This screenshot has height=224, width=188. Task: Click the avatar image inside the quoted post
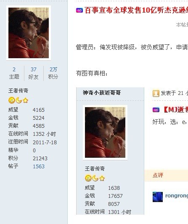pyautogui.click(x=105, y=132)
